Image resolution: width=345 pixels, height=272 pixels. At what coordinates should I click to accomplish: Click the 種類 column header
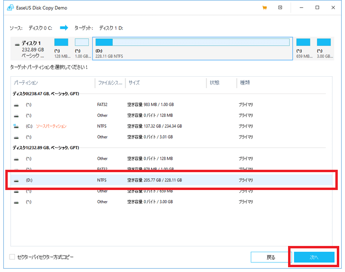point(245,83)
